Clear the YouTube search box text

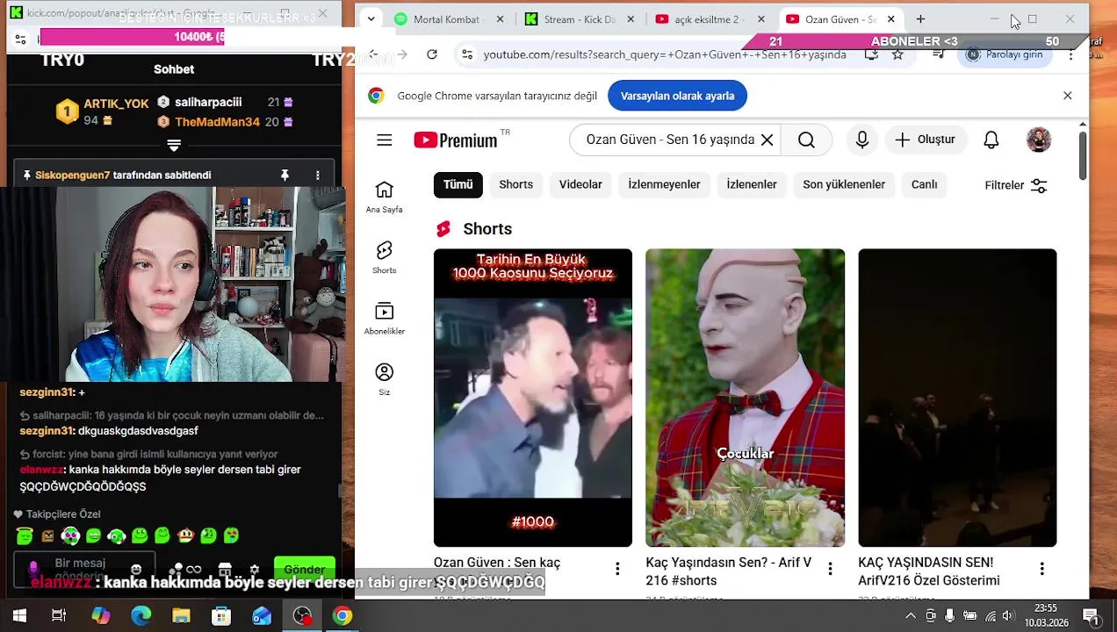pyautogui.click(x=767, y=140)
